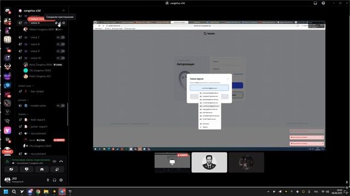Show hidden system tray icons chevron
Image resolution: width=350 pixels, height=196 pixels.
[268, 192]
